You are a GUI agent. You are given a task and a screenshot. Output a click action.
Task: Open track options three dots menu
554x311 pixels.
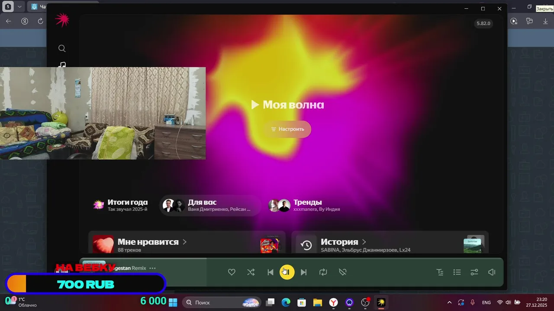tap(152, 268)
